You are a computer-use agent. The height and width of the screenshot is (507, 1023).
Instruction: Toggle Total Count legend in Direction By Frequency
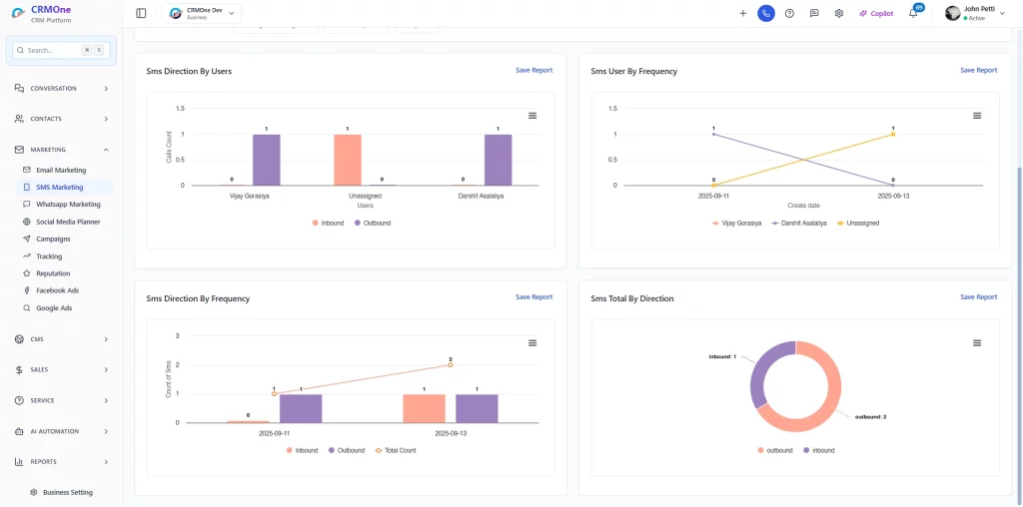[395, 450]
